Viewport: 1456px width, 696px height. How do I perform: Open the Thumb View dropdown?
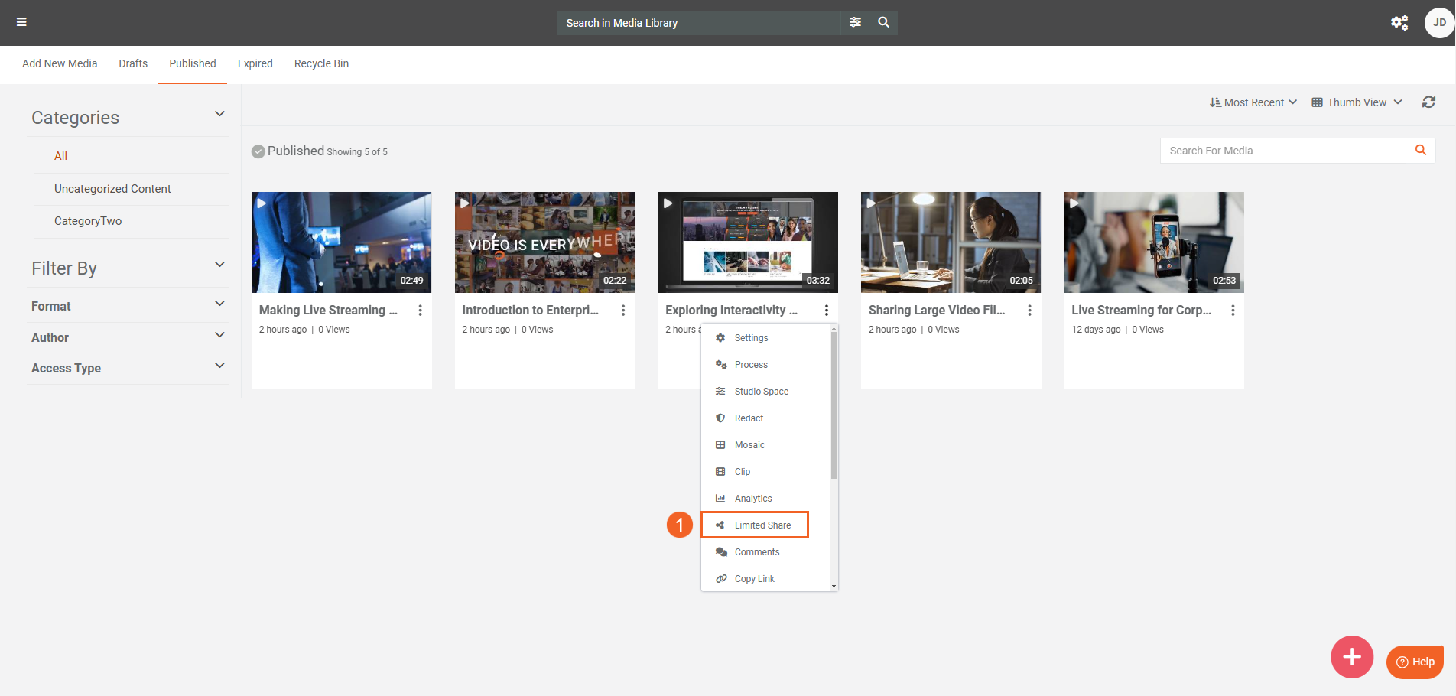(x=1357, y=102)
